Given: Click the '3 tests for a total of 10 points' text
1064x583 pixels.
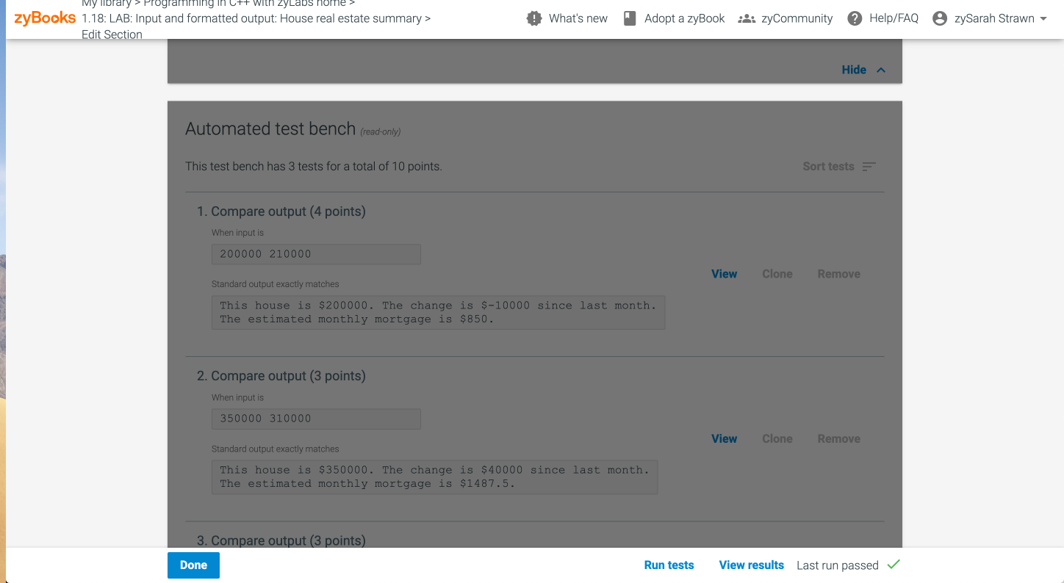Looking at the screenshot, I should [365, 167].
